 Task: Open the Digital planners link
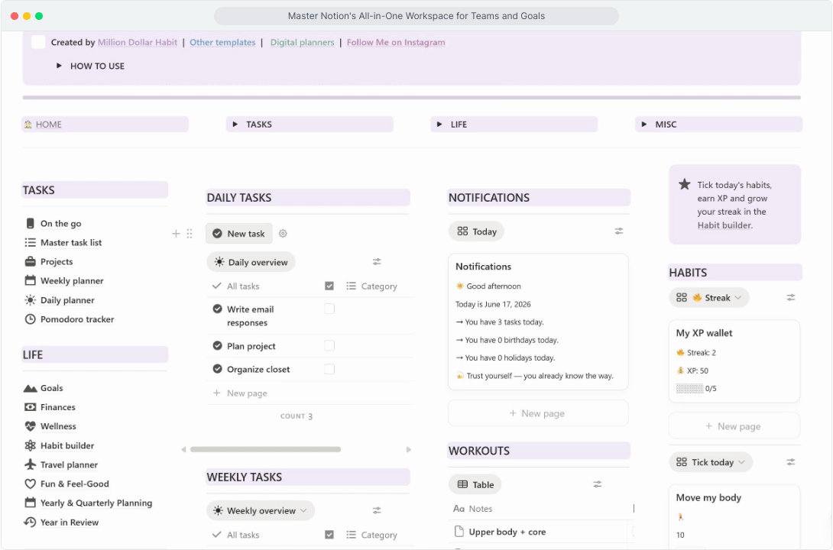[303, 43]
